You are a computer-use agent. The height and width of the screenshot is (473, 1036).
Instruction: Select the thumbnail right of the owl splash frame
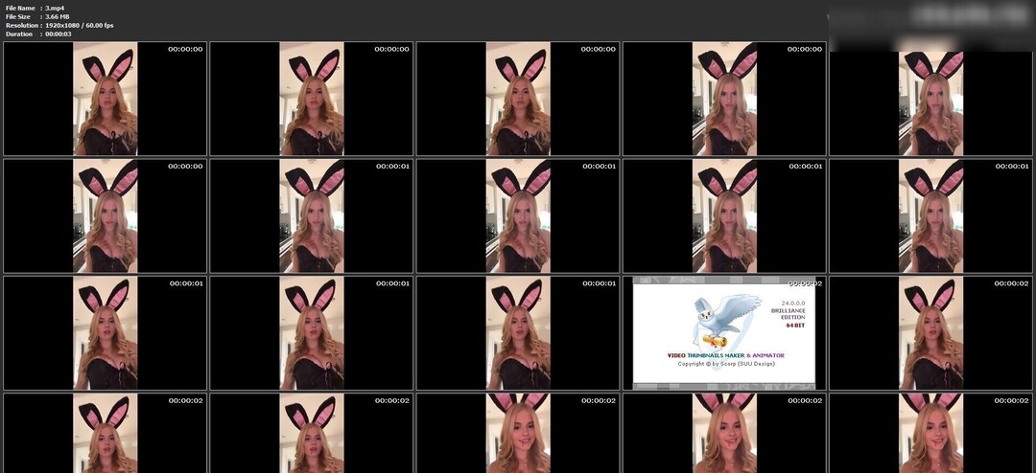930,333
